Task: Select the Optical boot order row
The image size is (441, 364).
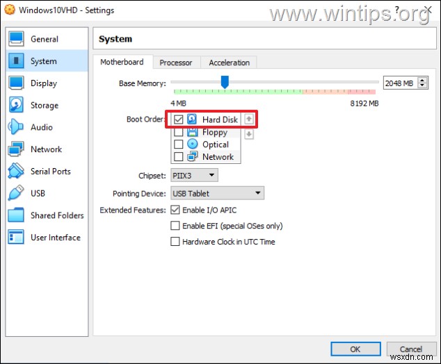Action: [206, 144]
